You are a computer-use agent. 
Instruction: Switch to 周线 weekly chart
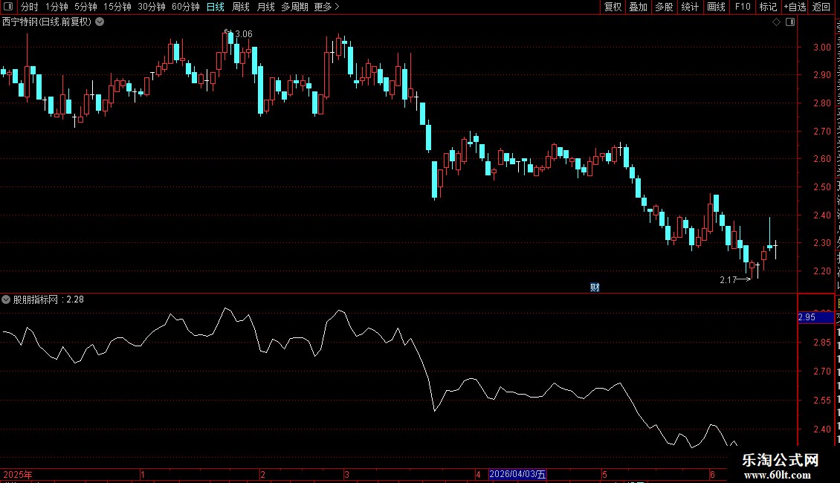pos(241,7)
